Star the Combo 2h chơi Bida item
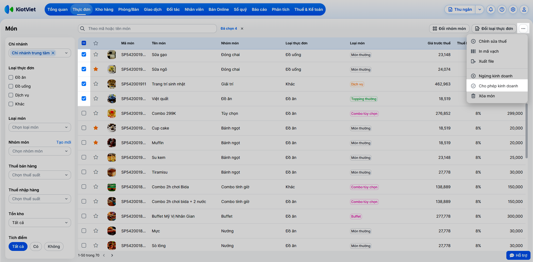This screenshot has width=533, height=262. coord(96,187)
